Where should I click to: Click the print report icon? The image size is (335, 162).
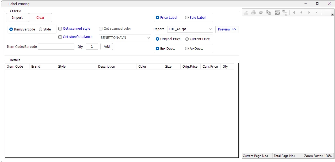click(x=253, y=13)
